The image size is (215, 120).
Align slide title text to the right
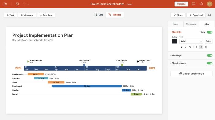point(205,47)
